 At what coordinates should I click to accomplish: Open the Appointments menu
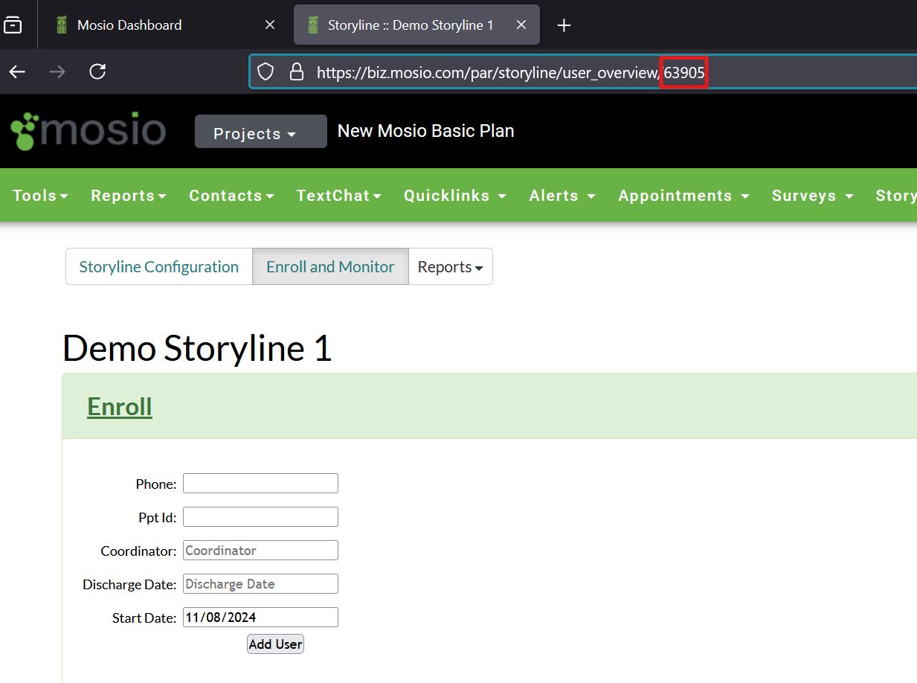(x=683, y=195)
